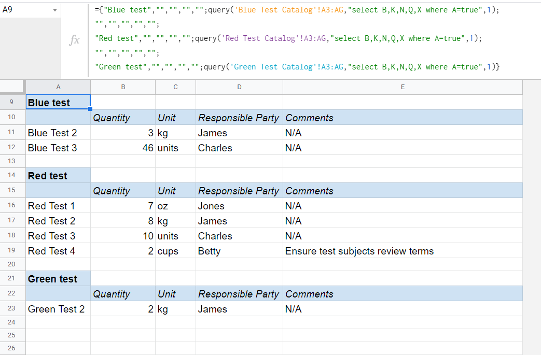The image size is (541, 355).
Task: Click 'James' in the Green Test 2 row
Action: (x=240, y=309)
